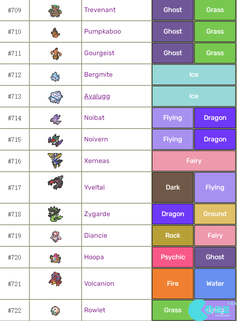The height and width of the screenshot is (321, 237).
Task: Open the Hoopa page link
Action: coord(94,257)
